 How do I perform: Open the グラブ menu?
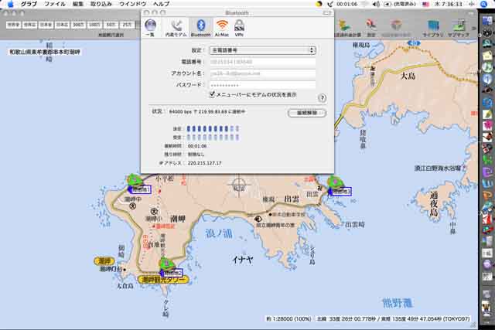tap(29, 4)
